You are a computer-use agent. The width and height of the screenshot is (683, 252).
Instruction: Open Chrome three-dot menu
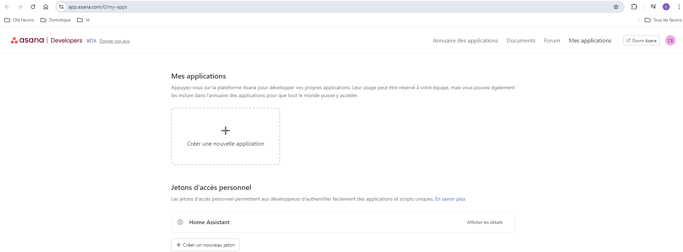[679, 7]
